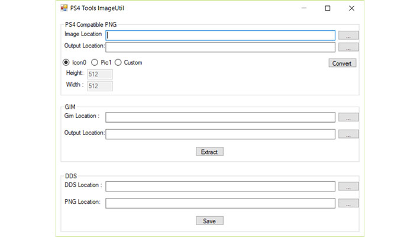This screenshot has width=420, height=237.
Task: Select the Pic1 radio option
Action: point(95,63)
